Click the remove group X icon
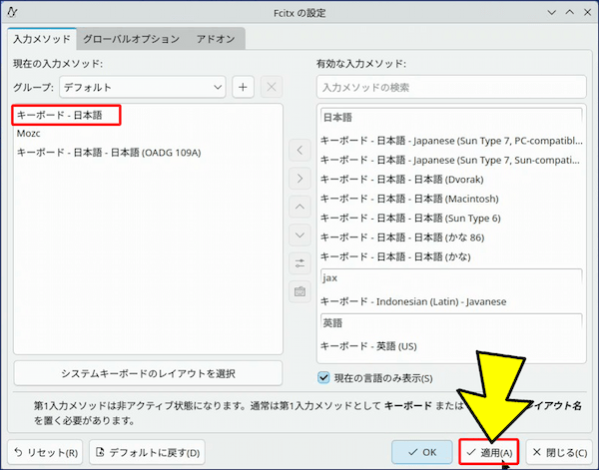Screen dimensions: 599x470 (271, 87)
